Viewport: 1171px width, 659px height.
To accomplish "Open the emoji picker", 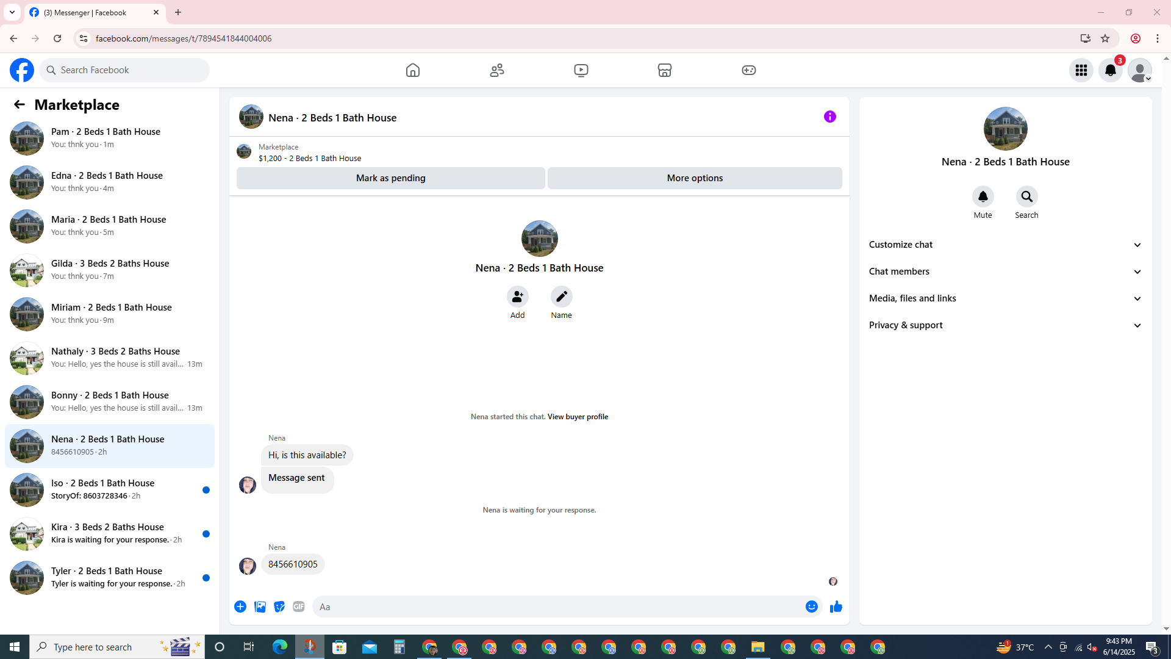I will [812, 607].
